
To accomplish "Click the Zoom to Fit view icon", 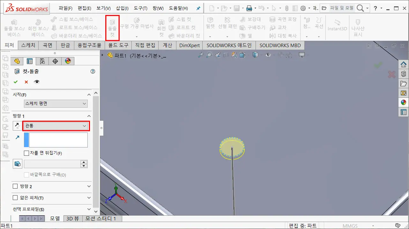I will 201,55.
